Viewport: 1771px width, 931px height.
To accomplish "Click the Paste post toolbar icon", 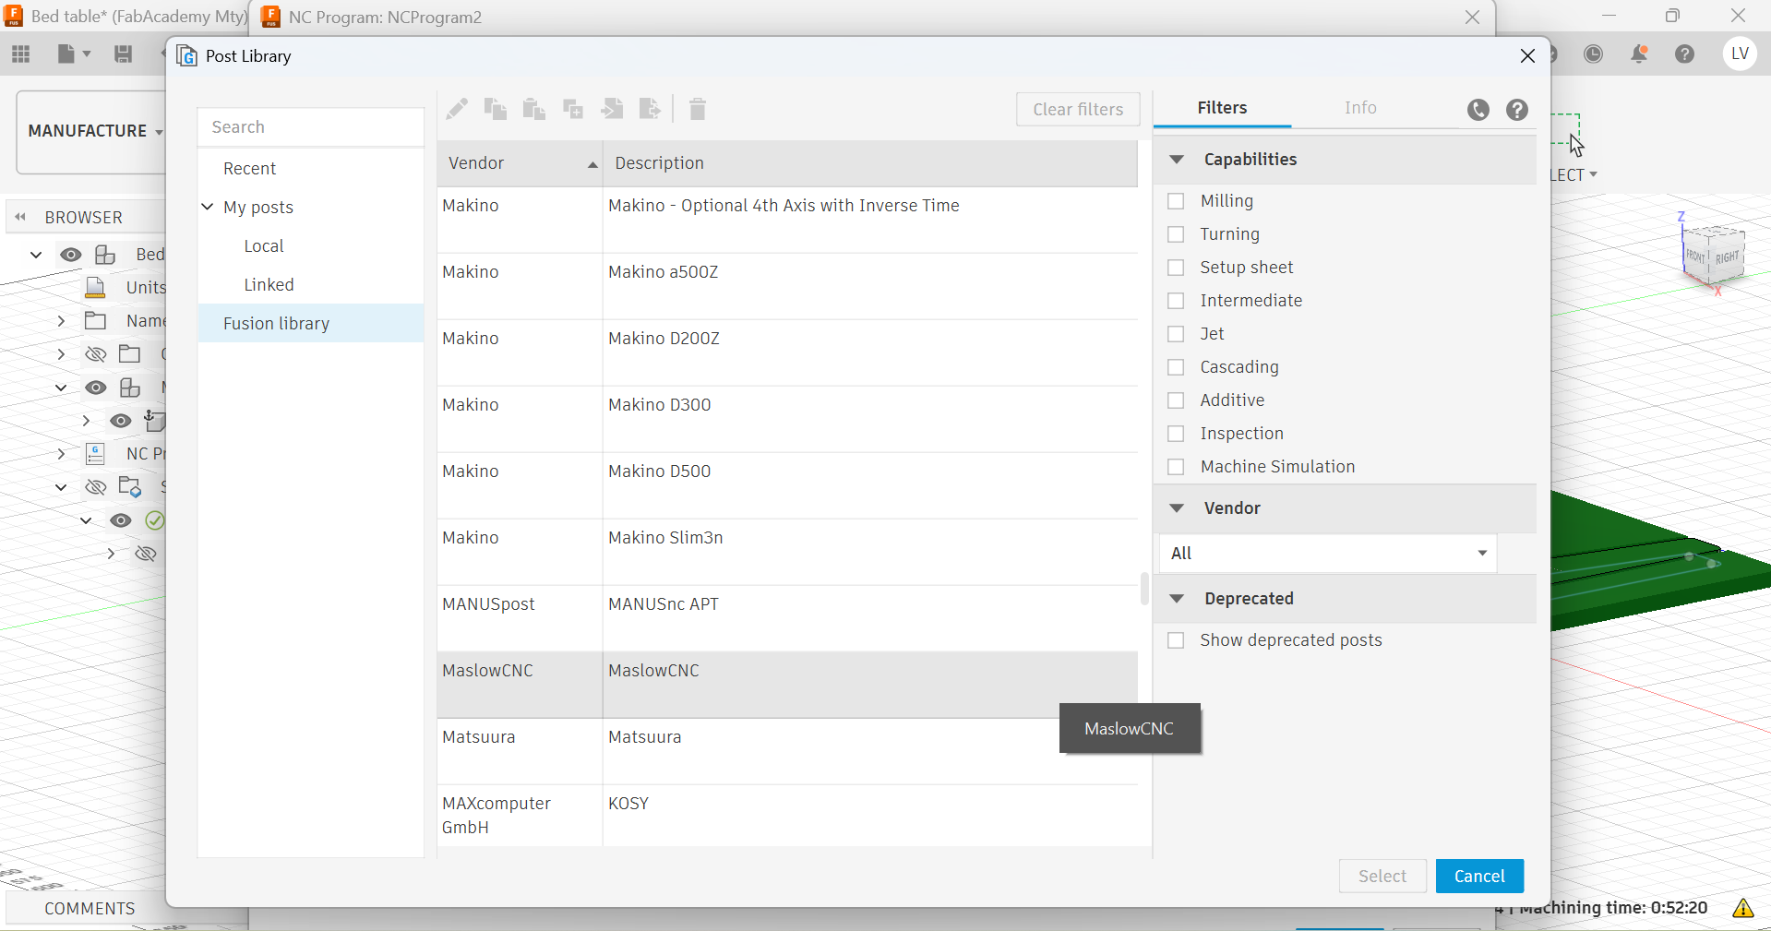I will click(534, 109).
